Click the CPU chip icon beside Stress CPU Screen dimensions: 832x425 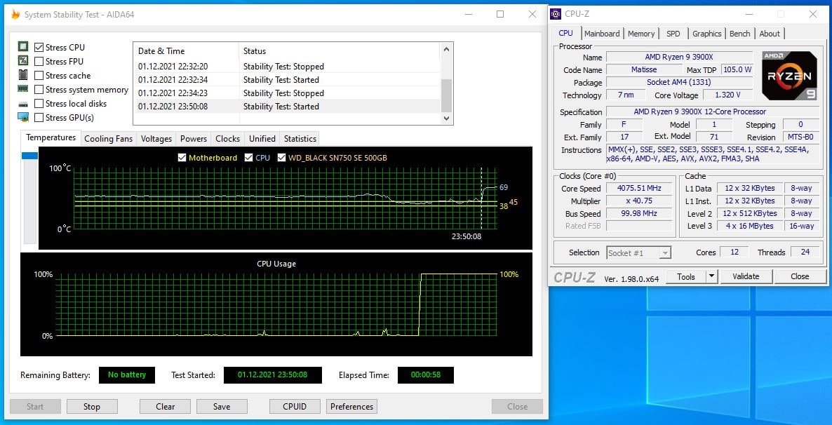pyautogui.click(x=23, y=47)
